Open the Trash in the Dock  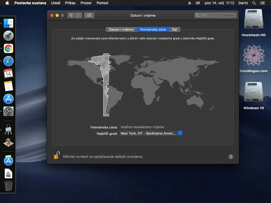[8, 186]
